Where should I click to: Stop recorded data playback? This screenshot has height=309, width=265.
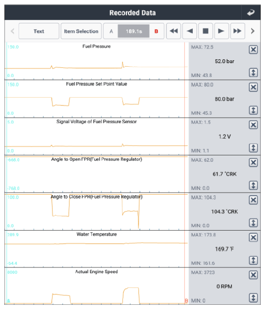(205, 31)
